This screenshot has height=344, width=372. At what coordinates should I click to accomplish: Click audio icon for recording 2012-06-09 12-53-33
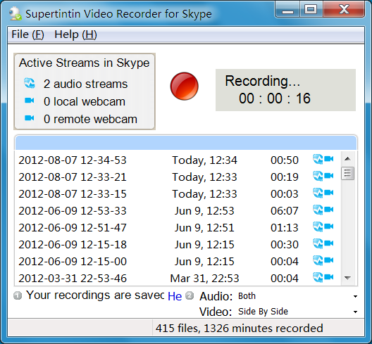pyautogui.click(x=318, y=210)
